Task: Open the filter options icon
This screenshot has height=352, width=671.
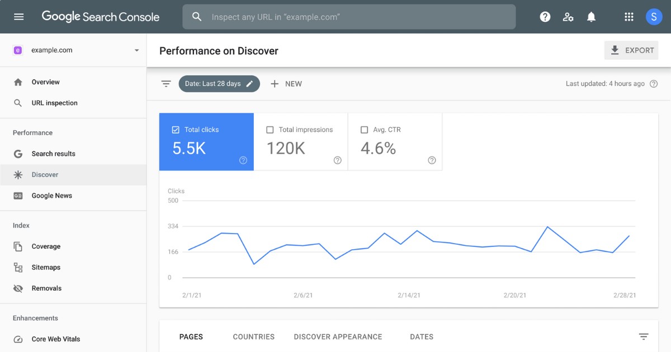Action: tap(166, 83)
